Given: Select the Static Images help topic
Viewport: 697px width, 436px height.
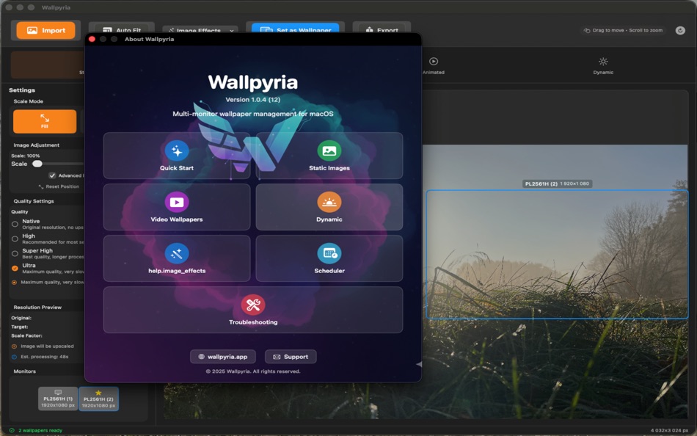Looking at the screenshot, I should pos(329,155).
